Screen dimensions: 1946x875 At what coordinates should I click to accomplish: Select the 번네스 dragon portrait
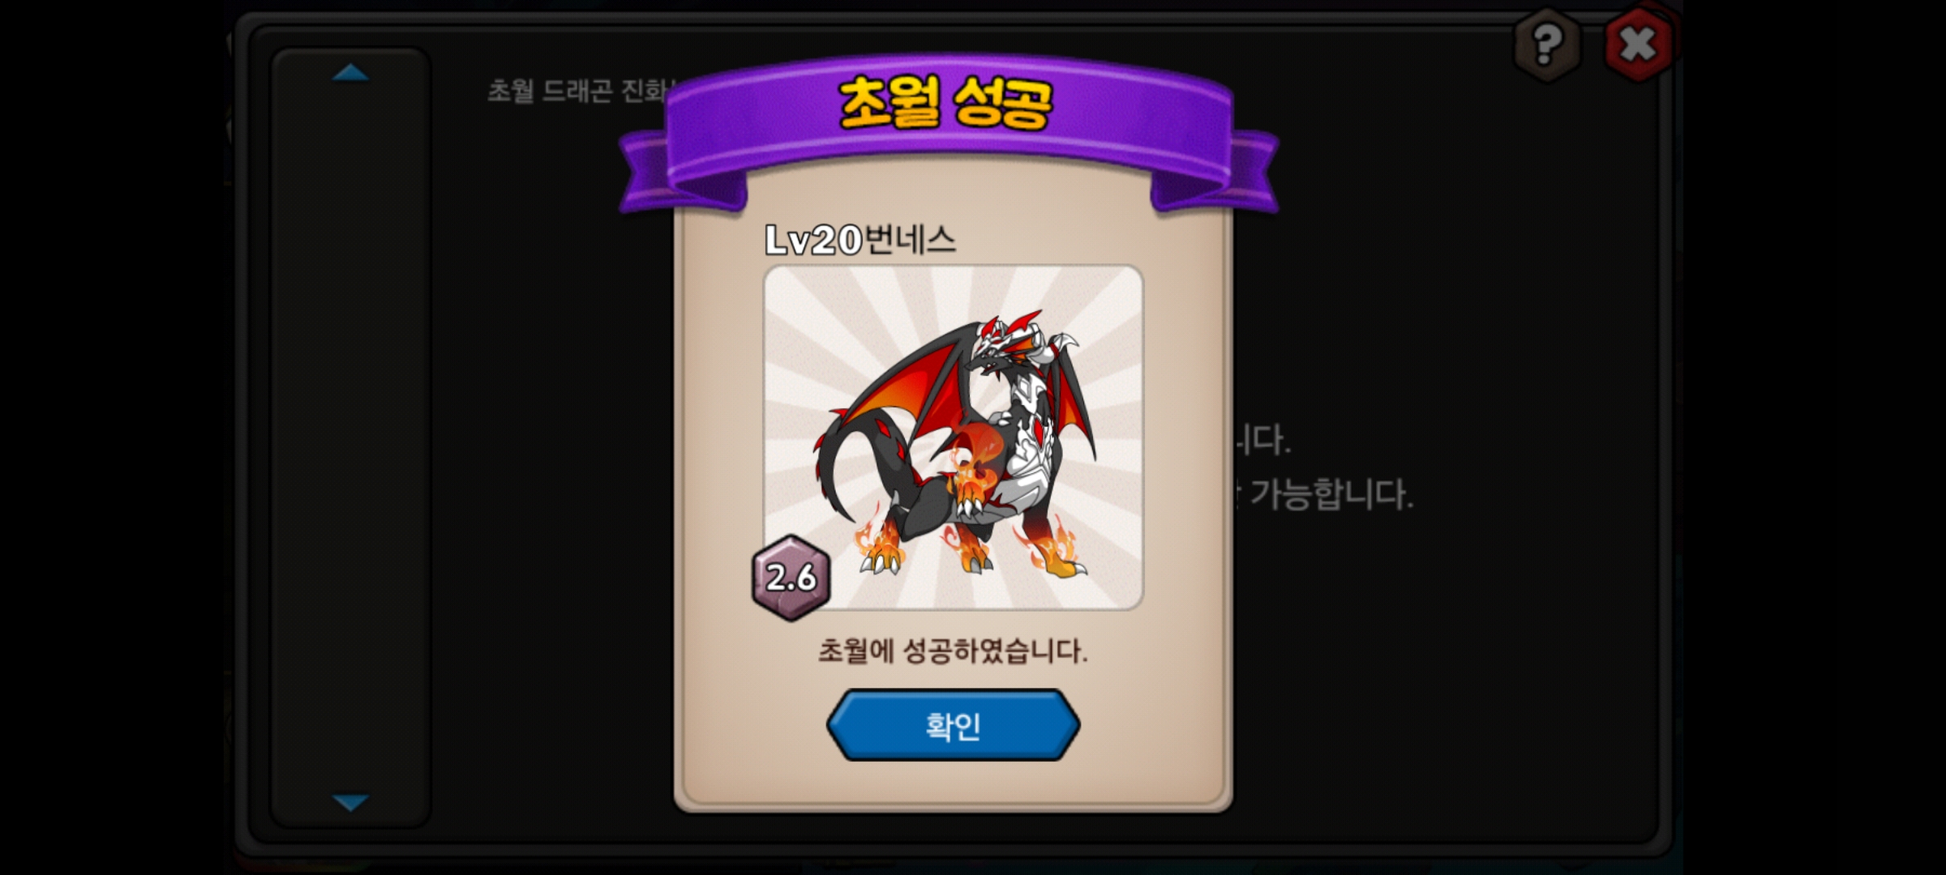[954, 437]
